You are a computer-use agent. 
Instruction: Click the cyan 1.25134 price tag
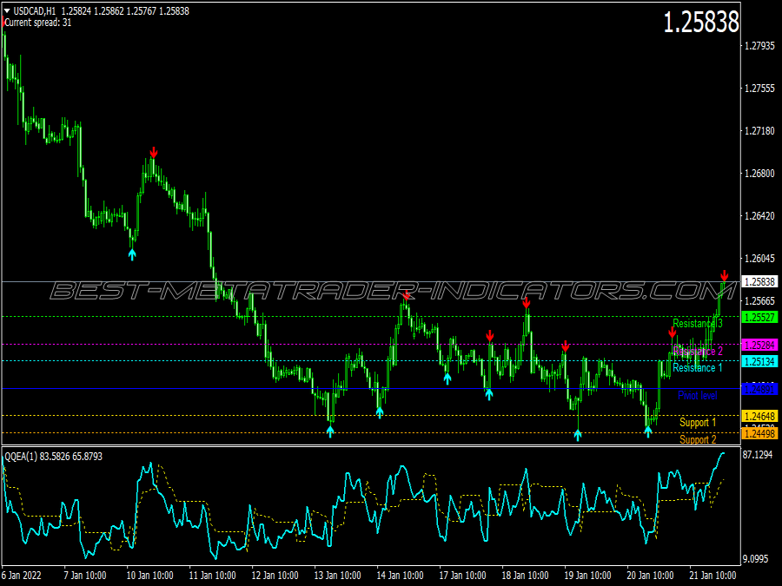click(759, 361)
